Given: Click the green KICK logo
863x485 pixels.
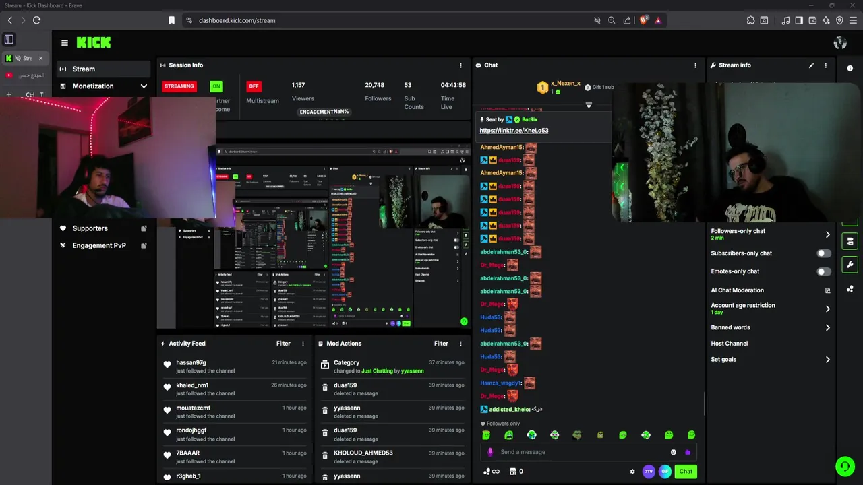Looking at the screenshot, I should [94, 42].
